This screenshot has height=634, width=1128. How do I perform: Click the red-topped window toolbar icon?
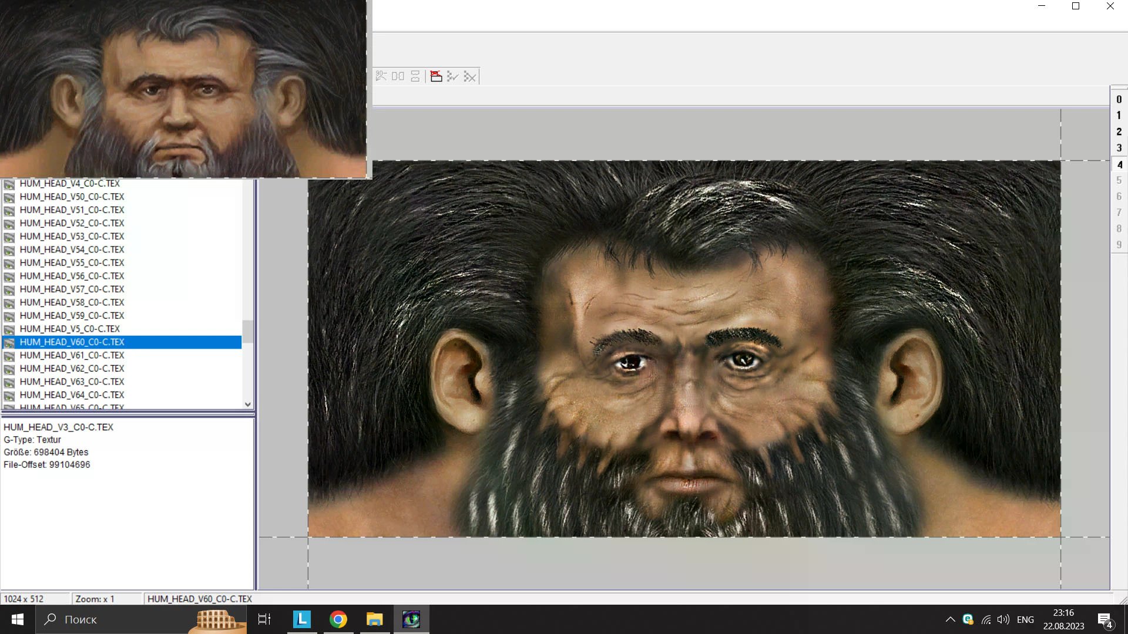pos(436,76)
